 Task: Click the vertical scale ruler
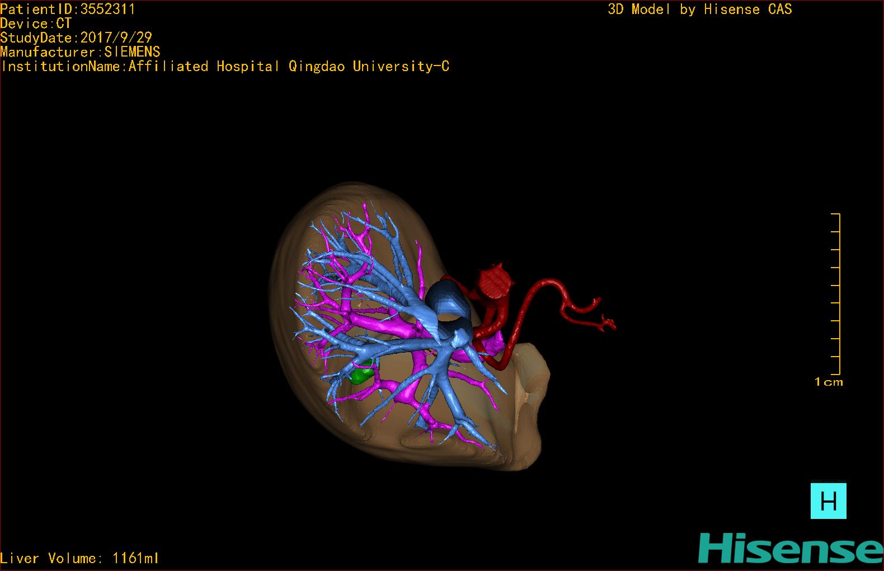[x=836, y=294]
